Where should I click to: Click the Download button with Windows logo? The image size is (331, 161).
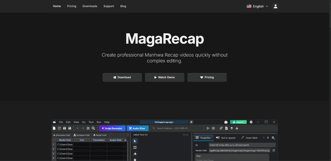[122, 78]
